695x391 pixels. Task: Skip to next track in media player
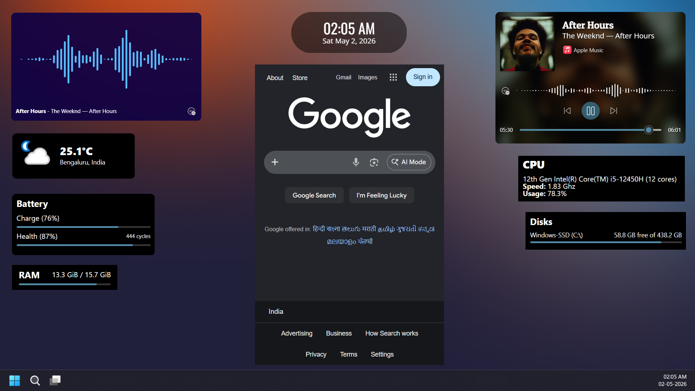(x=614, y=111)
